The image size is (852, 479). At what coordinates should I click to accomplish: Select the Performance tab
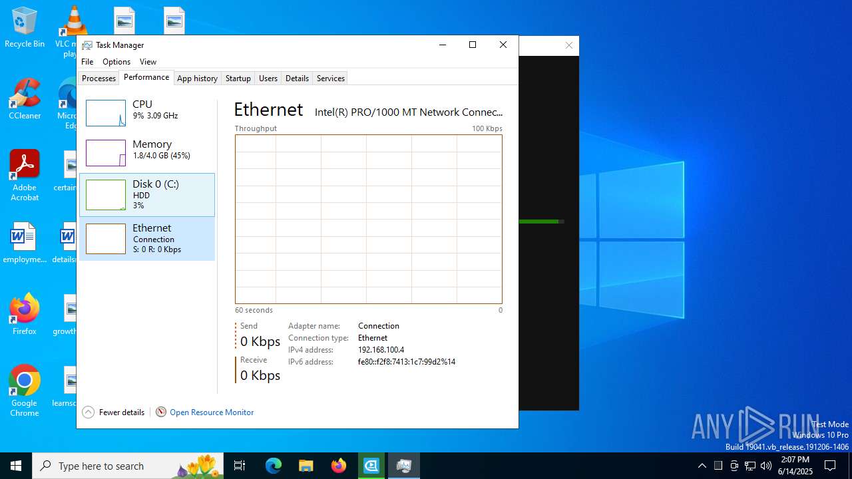[146, 77]
